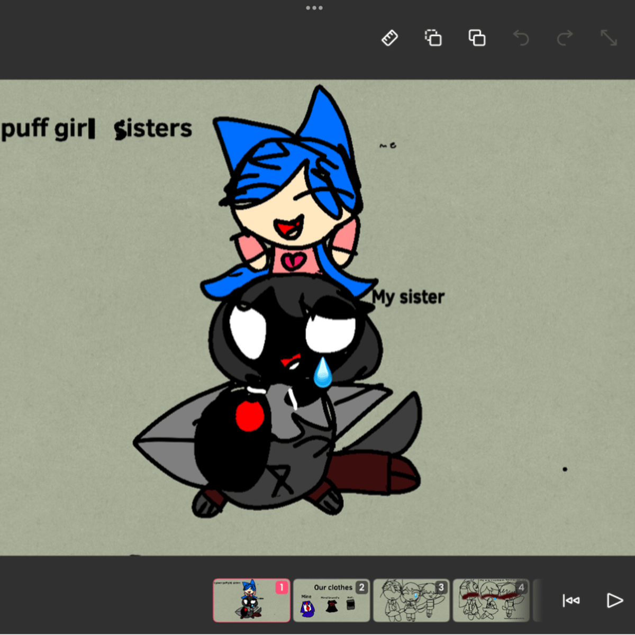Click the red circle on gray character
Image resolution: width=635 pixels, height=635 pixels.
coord(249,416)
